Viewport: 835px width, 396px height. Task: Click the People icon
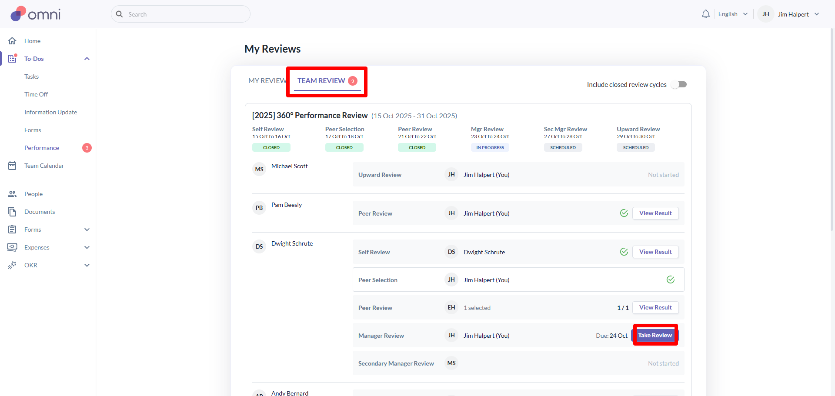click(12, 194)
